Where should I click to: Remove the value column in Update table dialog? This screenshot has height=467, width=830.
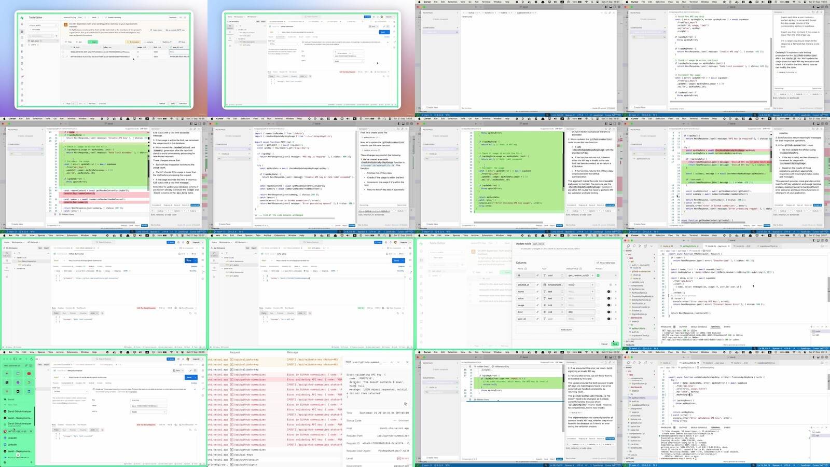(616, 298)
